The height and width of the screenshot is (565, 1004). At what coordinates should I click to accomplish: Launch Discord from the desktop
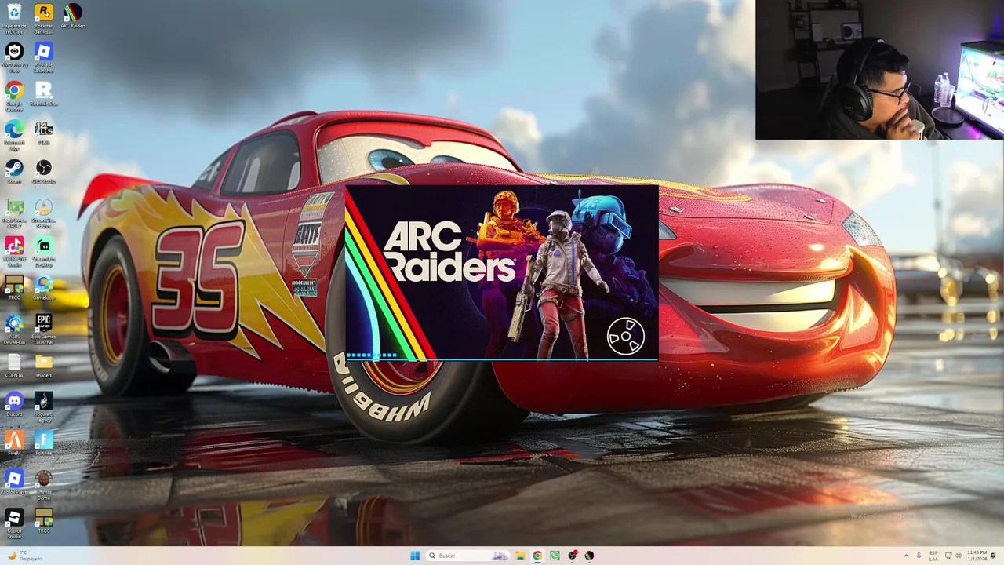(14, 405)
